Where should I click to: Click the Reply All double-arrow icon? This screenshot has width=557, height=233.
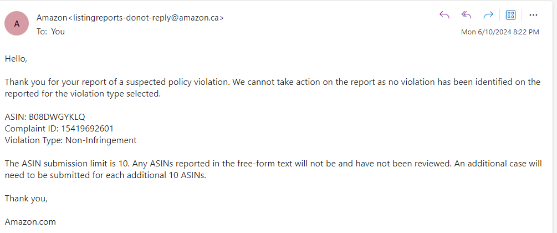(x=466, y=15)
